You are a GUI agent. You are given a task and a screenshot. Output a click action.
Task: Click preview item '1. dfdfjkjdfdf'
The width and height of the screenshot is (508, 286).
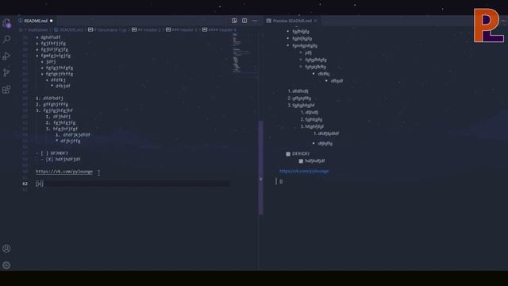326,133
